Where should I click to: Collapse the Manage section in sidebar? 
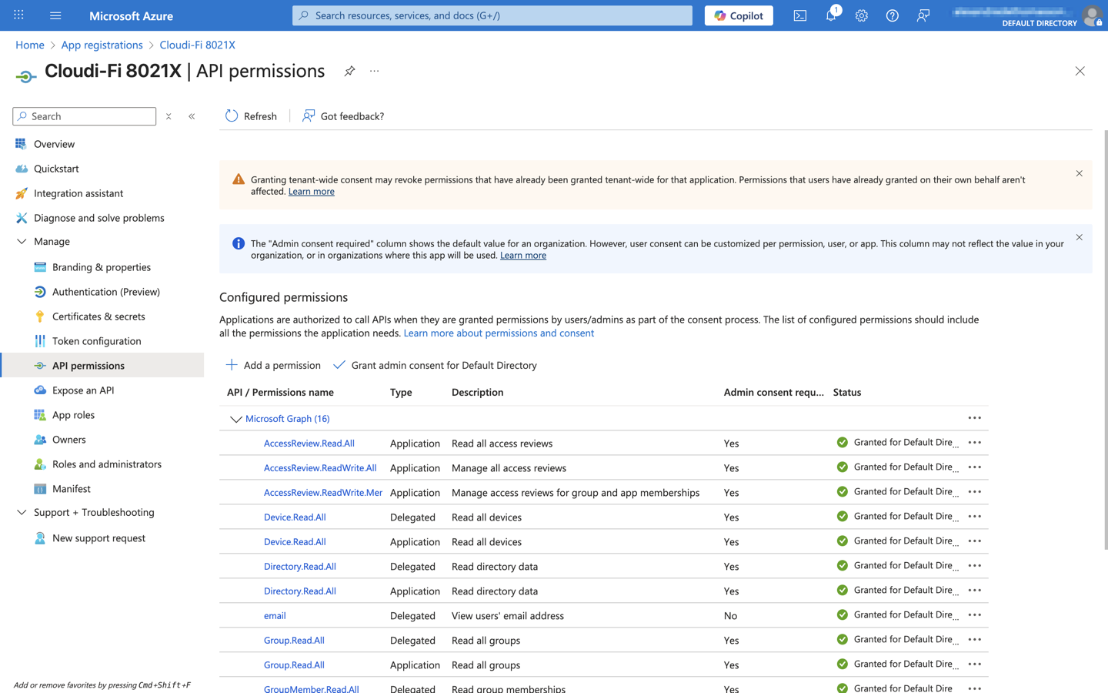22,242
